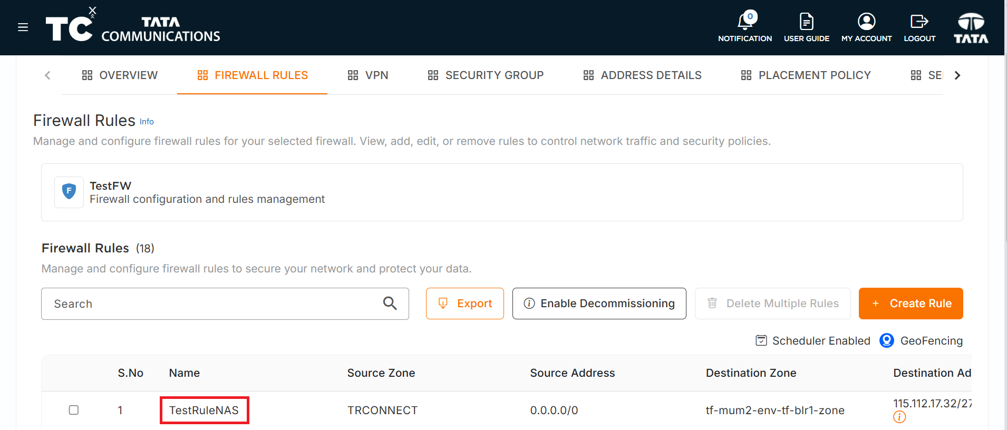Click the TATA brand logo at right
This screenshot has width=1007, height=430.
971,28
